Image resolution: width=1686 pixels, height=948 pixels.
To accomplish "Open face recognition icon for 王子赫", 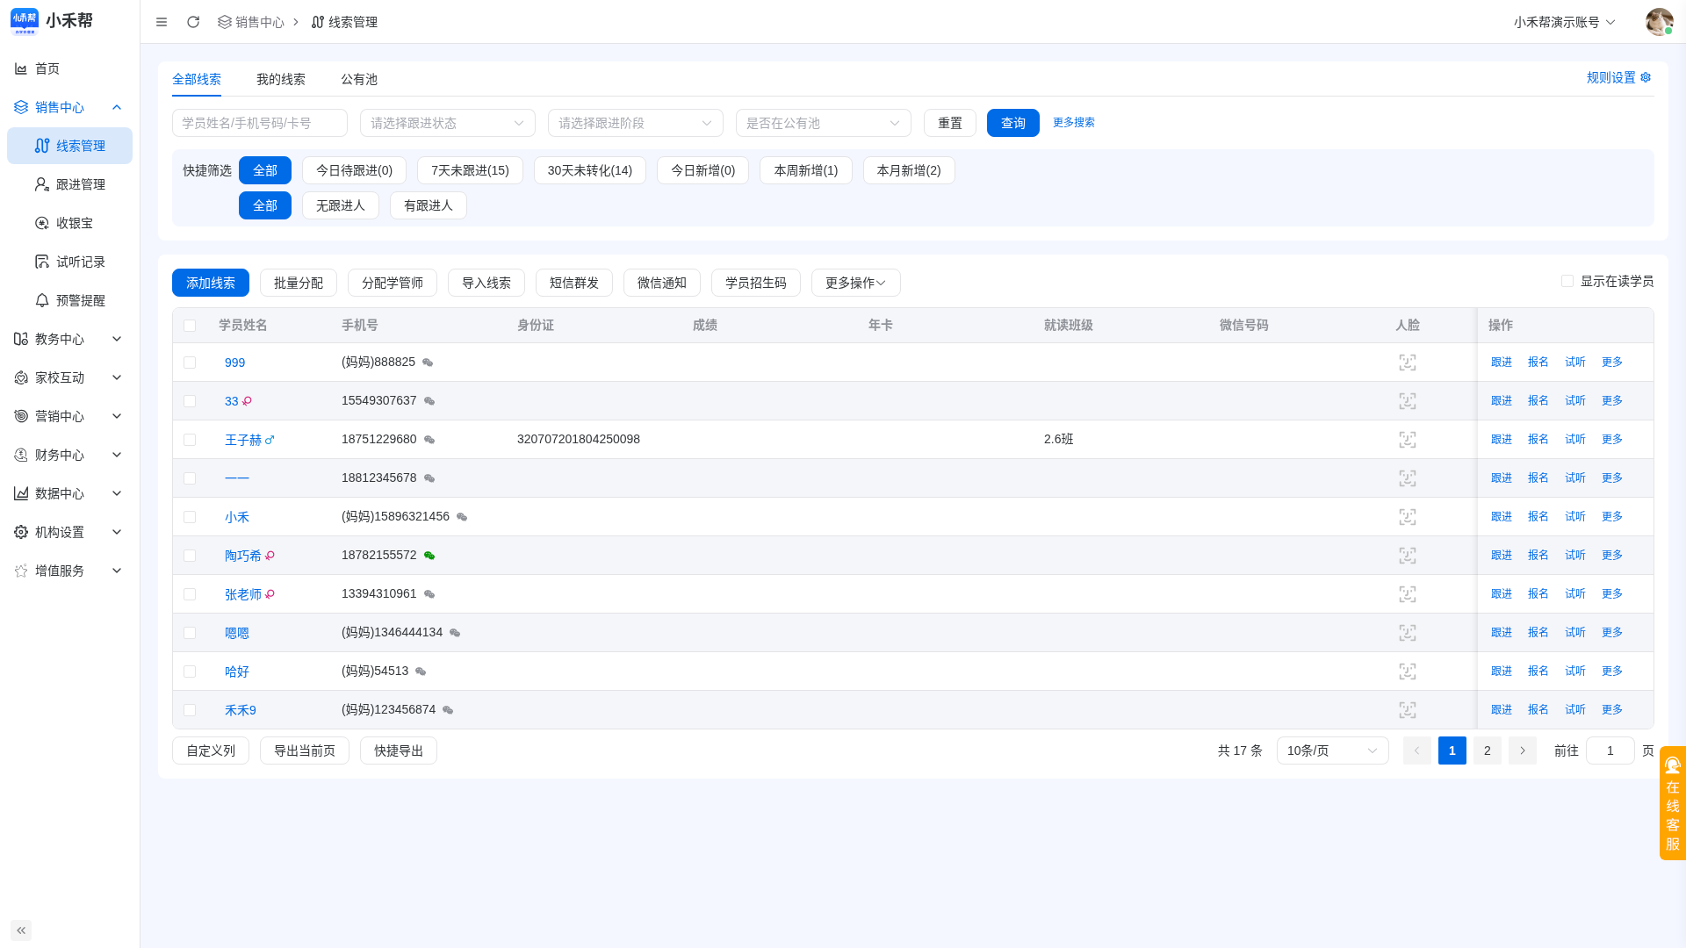I will coord(1408,440).
